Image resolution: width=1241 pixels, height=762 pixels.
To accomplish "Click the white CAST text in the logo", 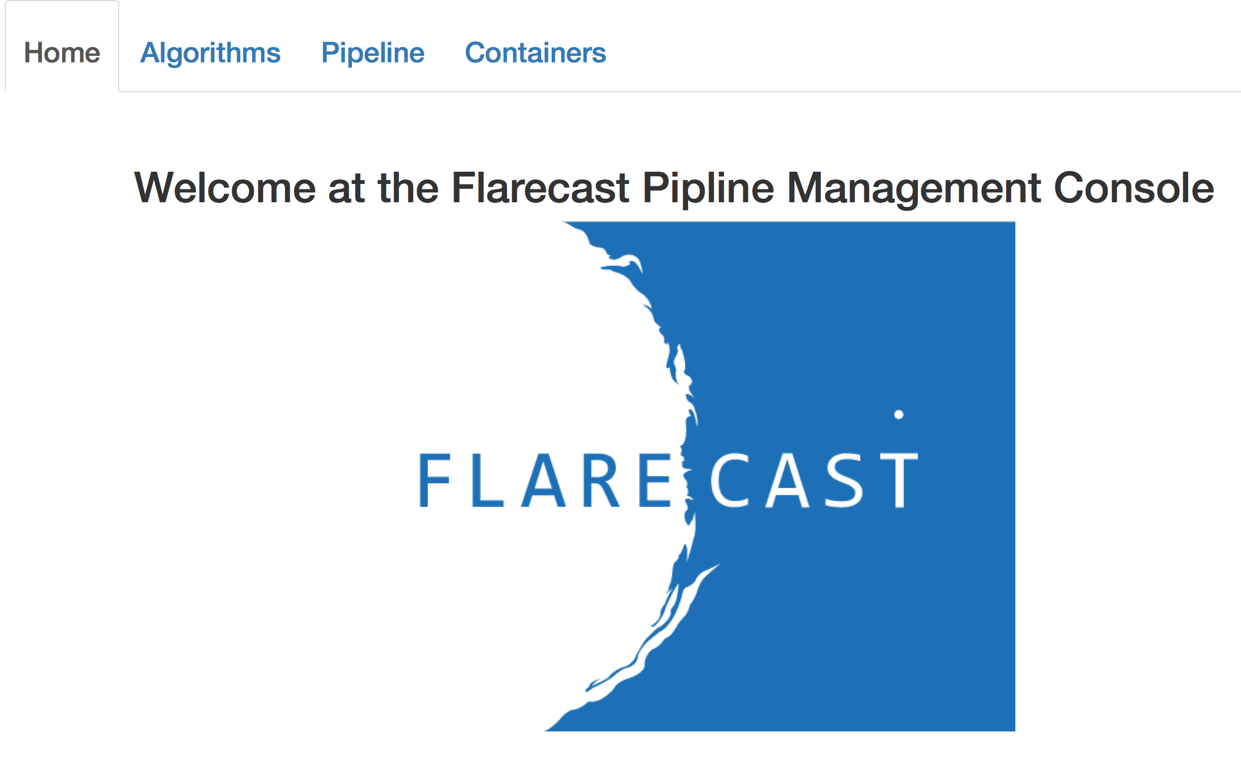I will 813,480.
